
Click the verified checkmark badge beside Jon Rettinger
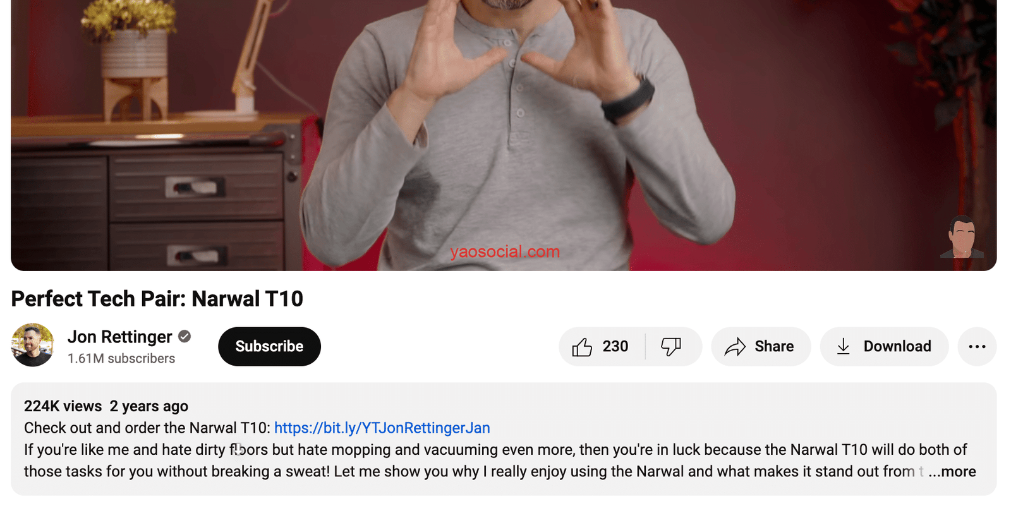tap(185, 337)
